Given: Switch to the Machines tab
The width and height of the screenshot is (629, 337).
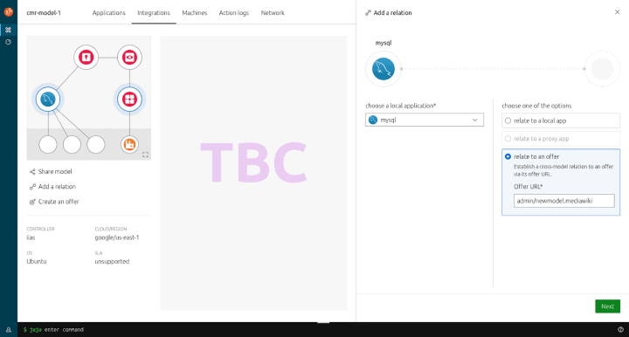Looking at the screenshot, I should tap(195, 13).
